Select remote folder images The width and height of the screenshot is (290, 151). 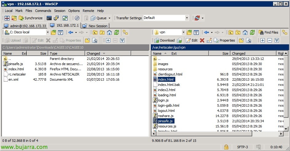[163, 64]
